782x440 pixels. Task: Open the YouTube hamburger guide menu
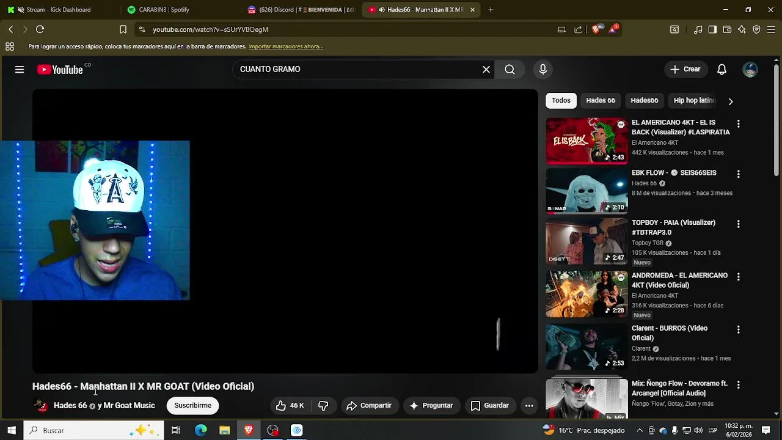click(20, 70)
